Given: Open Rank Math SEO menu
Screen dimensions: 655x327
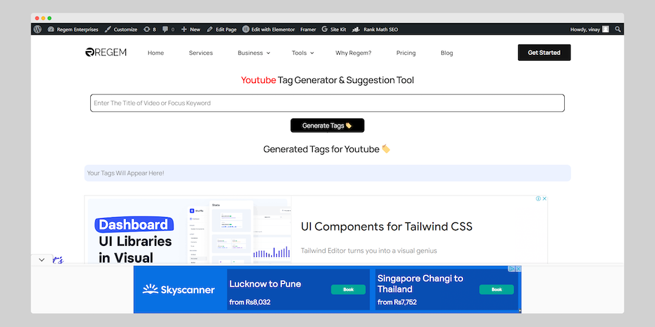Looking at the screenshot, I should pyautogui.click(x=375, y=29).
